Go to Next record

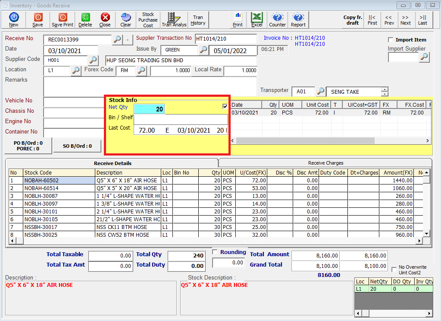click(406, 20)
